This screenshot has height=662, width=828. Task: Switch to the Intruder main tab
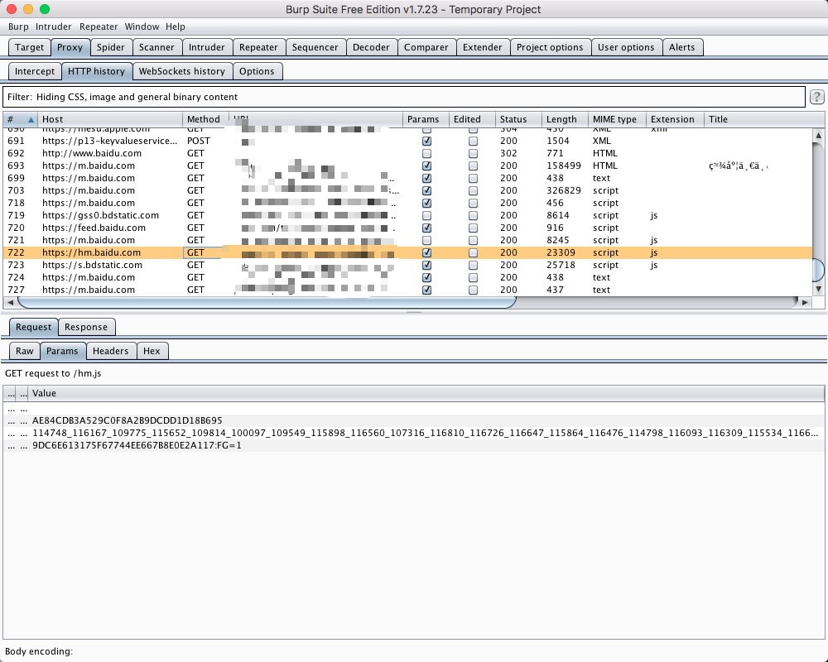tap(206, 47)
